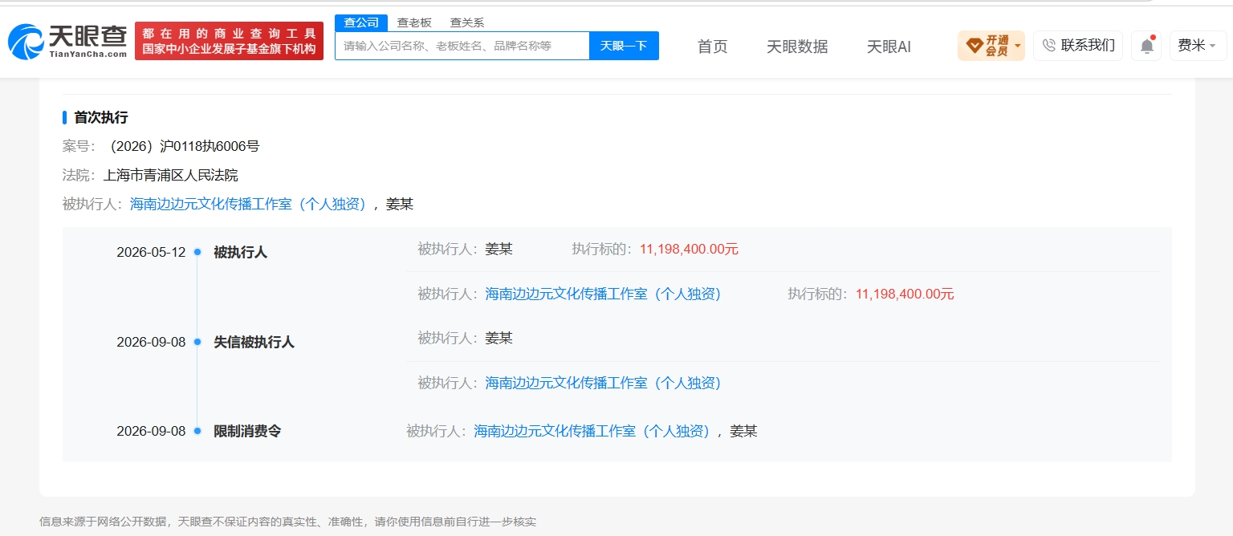1233x536 pixels.
Task: Click the 首次执行 section heading
Action: pos(100,117)
